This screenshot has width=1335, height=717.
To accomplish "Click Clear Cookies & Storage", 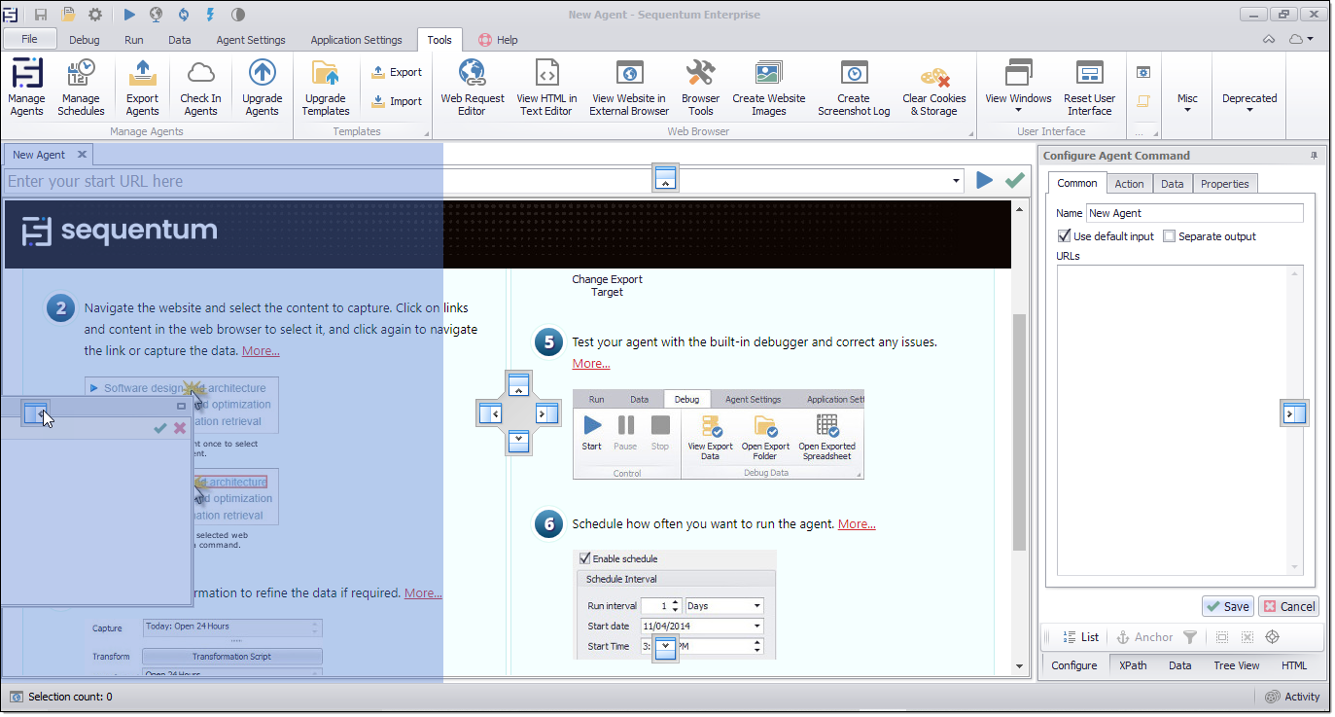I will coord(934,87).
